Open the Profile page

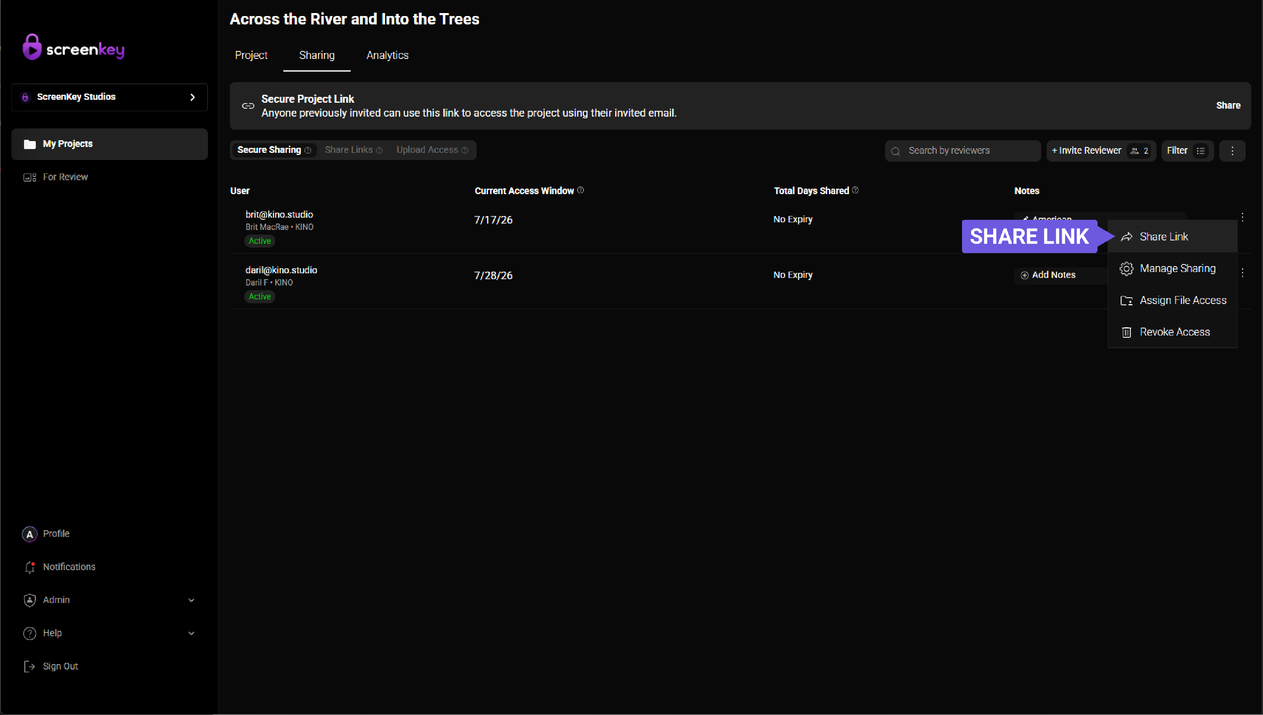(x=45, y=534)
